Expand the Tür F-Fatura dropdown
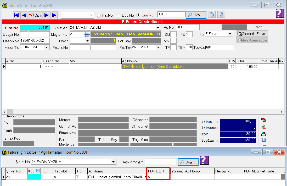The height and width of the screenshot is (186, 287). [x=230, y=34]
